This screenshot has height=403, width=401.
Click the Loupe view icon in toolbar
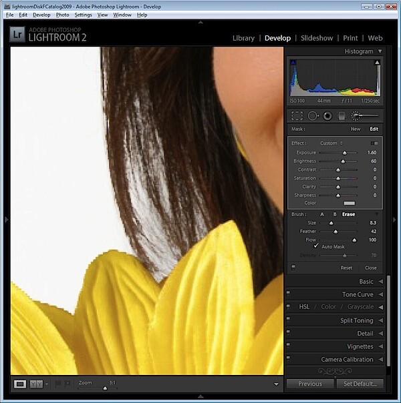point(20,384)
